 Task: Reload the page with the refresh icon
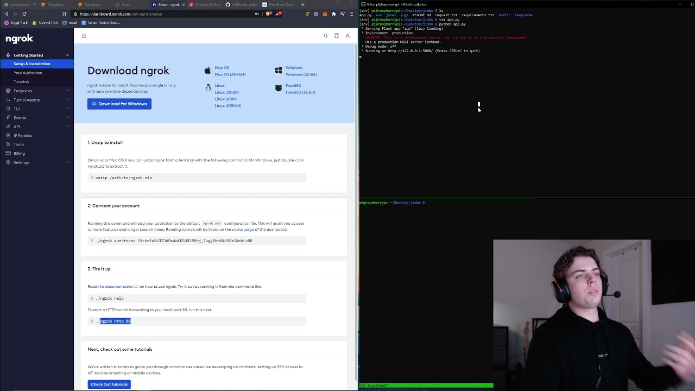click(x=24, y=14)
